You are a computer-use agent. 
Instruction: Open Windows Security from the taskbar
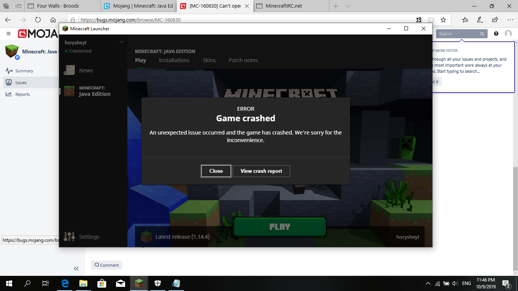[x=158, y=283]
